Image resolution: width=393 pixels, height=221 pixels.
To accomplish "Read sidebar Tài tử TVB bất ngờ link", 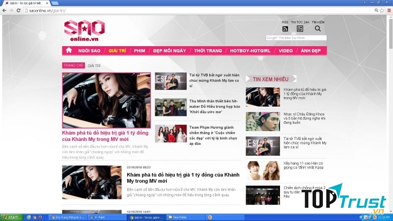I will pyautogui.click(x=305, y=143).
